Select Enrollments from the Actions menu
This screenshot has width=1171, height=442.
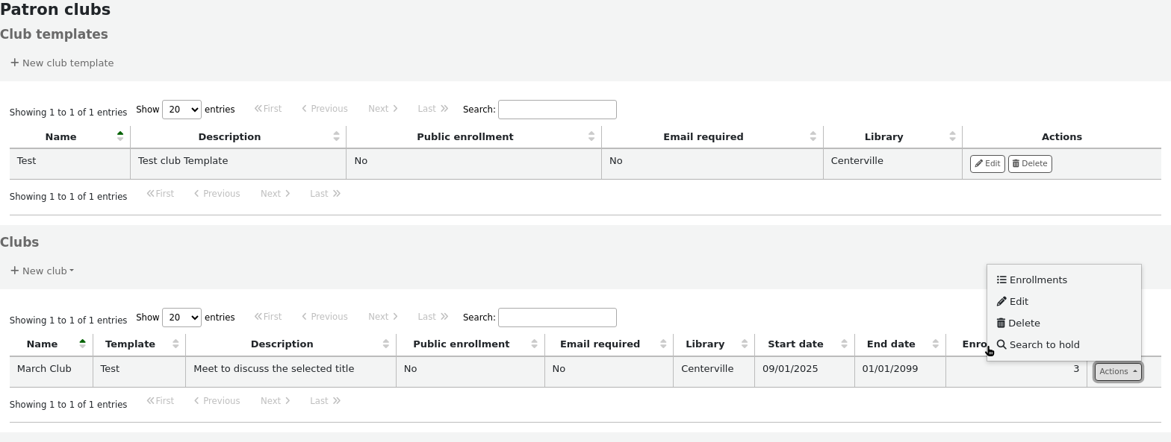pyautogui.click(x=1037, y=280)
